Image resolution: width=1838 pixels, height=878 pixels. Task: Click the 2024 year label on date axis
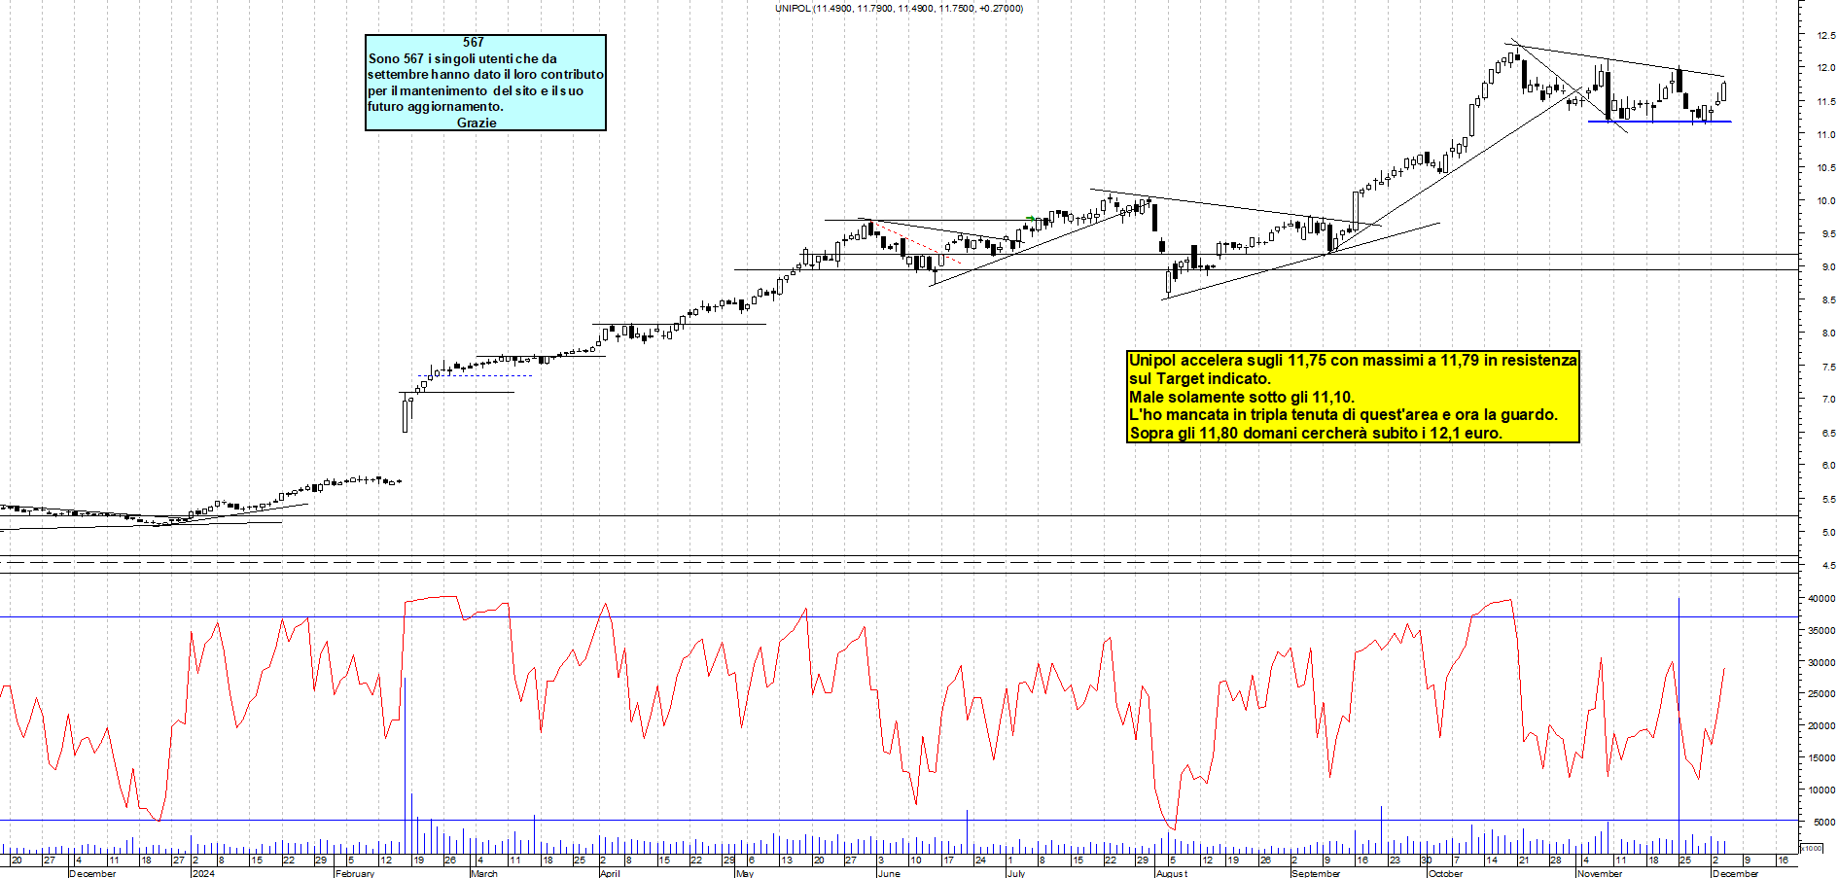[203, 873]
